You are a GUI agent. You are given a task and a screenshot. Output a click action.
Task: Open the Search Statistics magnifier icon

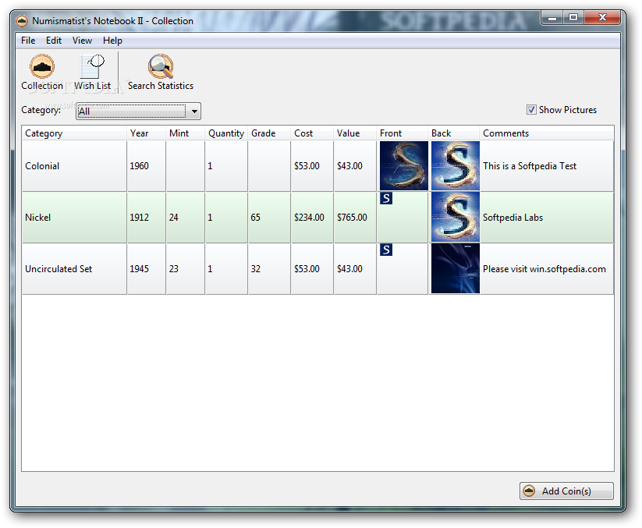[161, 66]
